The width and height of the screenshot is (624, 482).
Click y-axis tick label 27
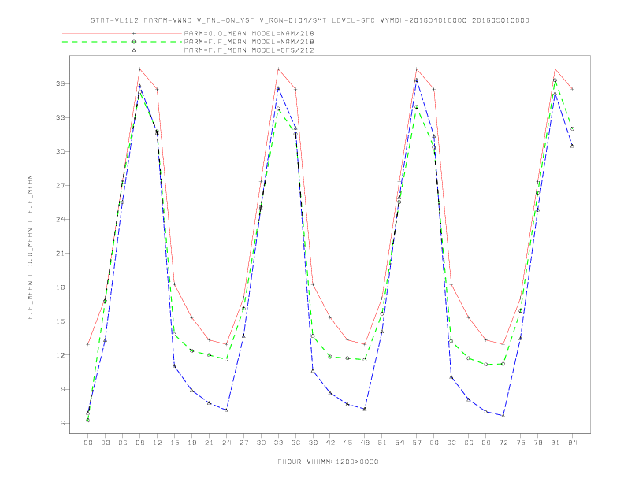[61, 185]
